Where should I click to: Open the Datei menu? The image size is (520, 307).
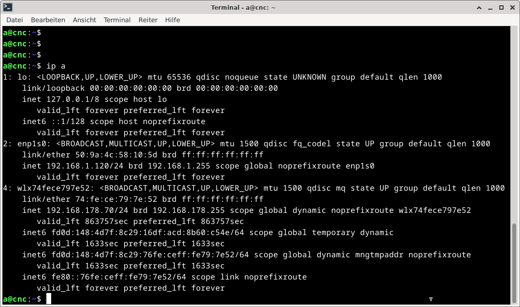point(14,20)
